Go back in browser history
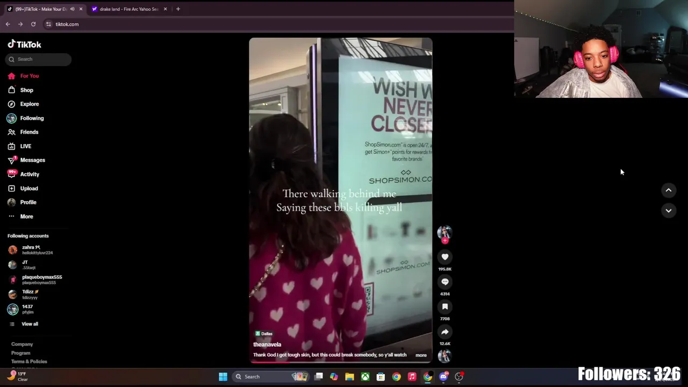Screen dimensions: 688x387 coord(8,24)
